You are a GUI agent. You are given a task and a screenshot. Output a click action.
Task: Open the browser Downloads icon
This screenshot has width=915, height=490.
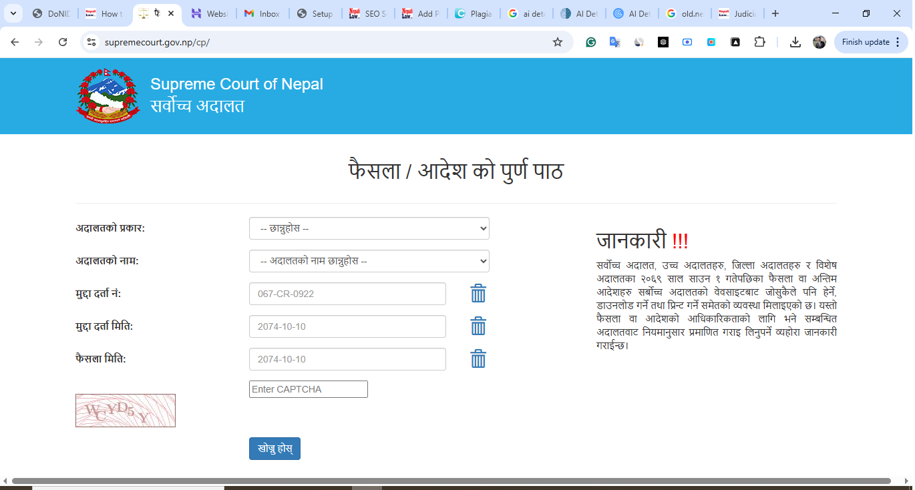click(795, 42)
